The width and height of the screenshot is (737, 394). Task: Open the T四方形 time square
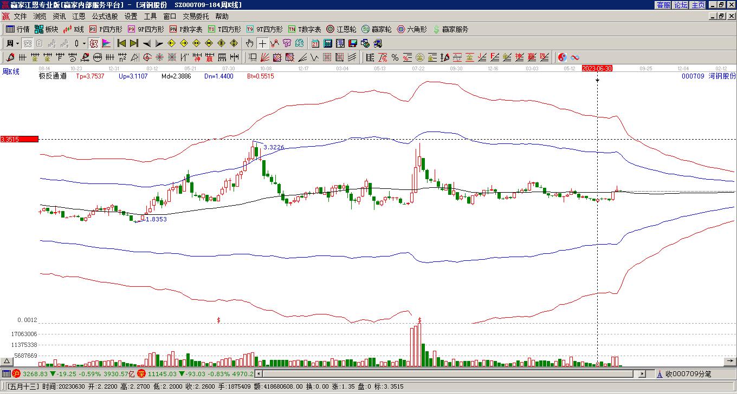224,29
